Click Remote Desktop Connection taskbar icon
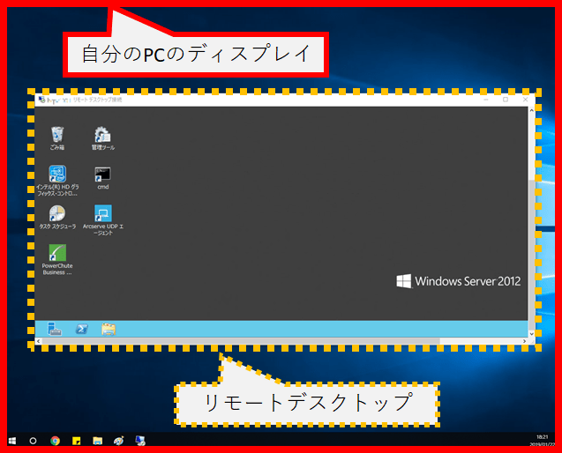This screenshot has height=453, width=562. [140, 441]
